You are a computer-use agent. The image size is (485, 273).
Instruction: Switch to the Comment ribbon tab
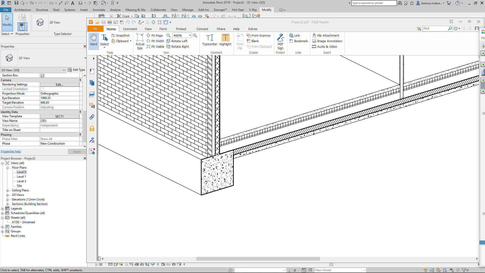click(x=130, y=29)
